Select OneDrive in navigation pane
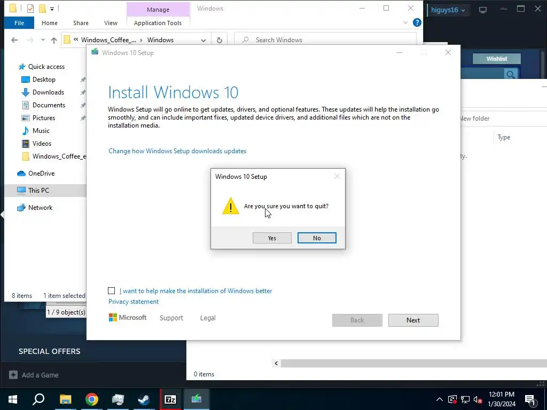Viewport: 547px width, 410px height. (41, 174)
